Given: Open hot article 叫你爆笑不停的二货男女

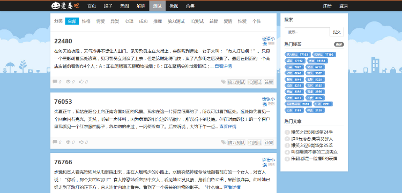Looking at the screenshot, I should tap(315, 152).
